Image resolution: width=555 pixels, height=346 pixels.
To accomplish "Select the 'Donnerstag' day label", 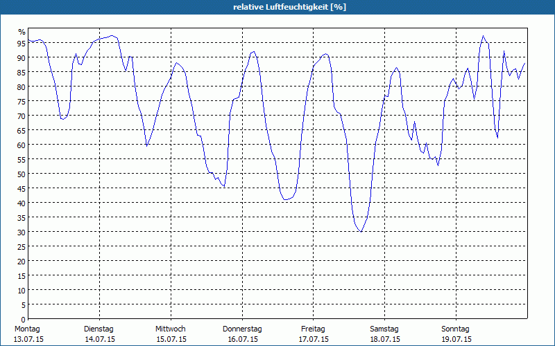I will point(242,329).
